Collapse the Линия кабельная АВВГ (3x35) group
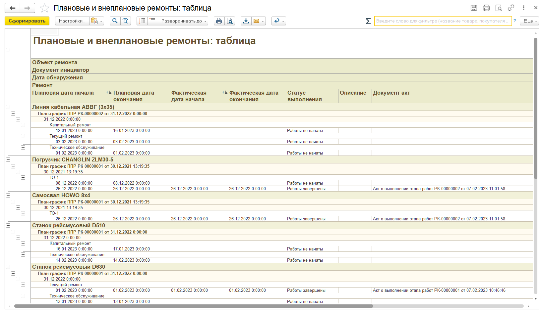 tap(8, 107)
